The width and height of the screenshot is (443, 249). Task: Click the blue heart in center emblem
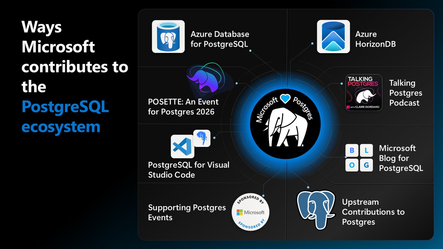click(285, 99)
